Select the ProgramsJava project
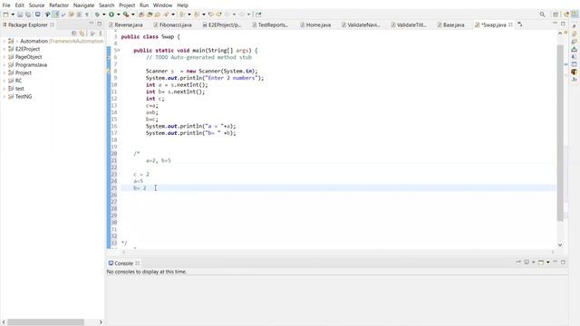 coord(31,64)
